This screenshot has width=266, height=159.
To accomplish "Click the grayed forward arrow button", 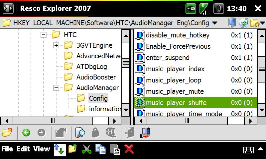I will [41, 132].
